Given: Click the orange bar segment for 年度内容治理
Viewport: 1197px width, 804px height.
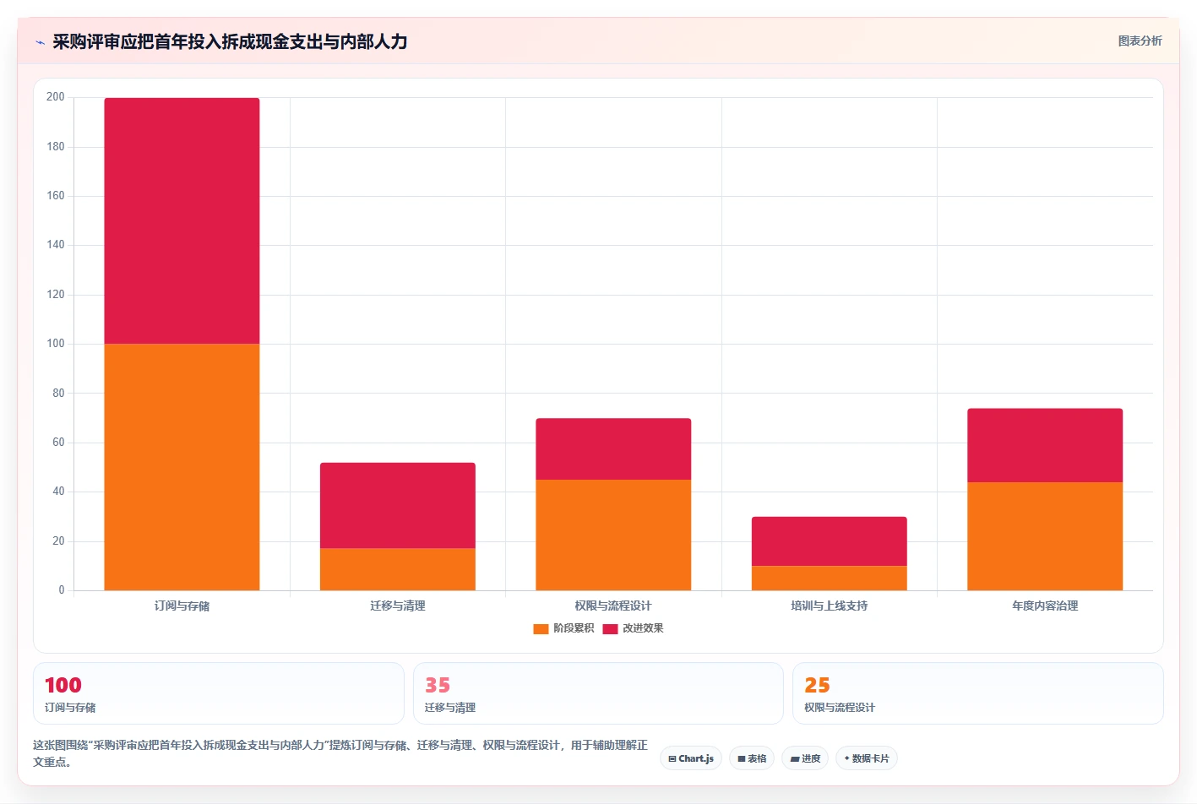Looking at the screenshot, I should click(x=1045, y=536).
